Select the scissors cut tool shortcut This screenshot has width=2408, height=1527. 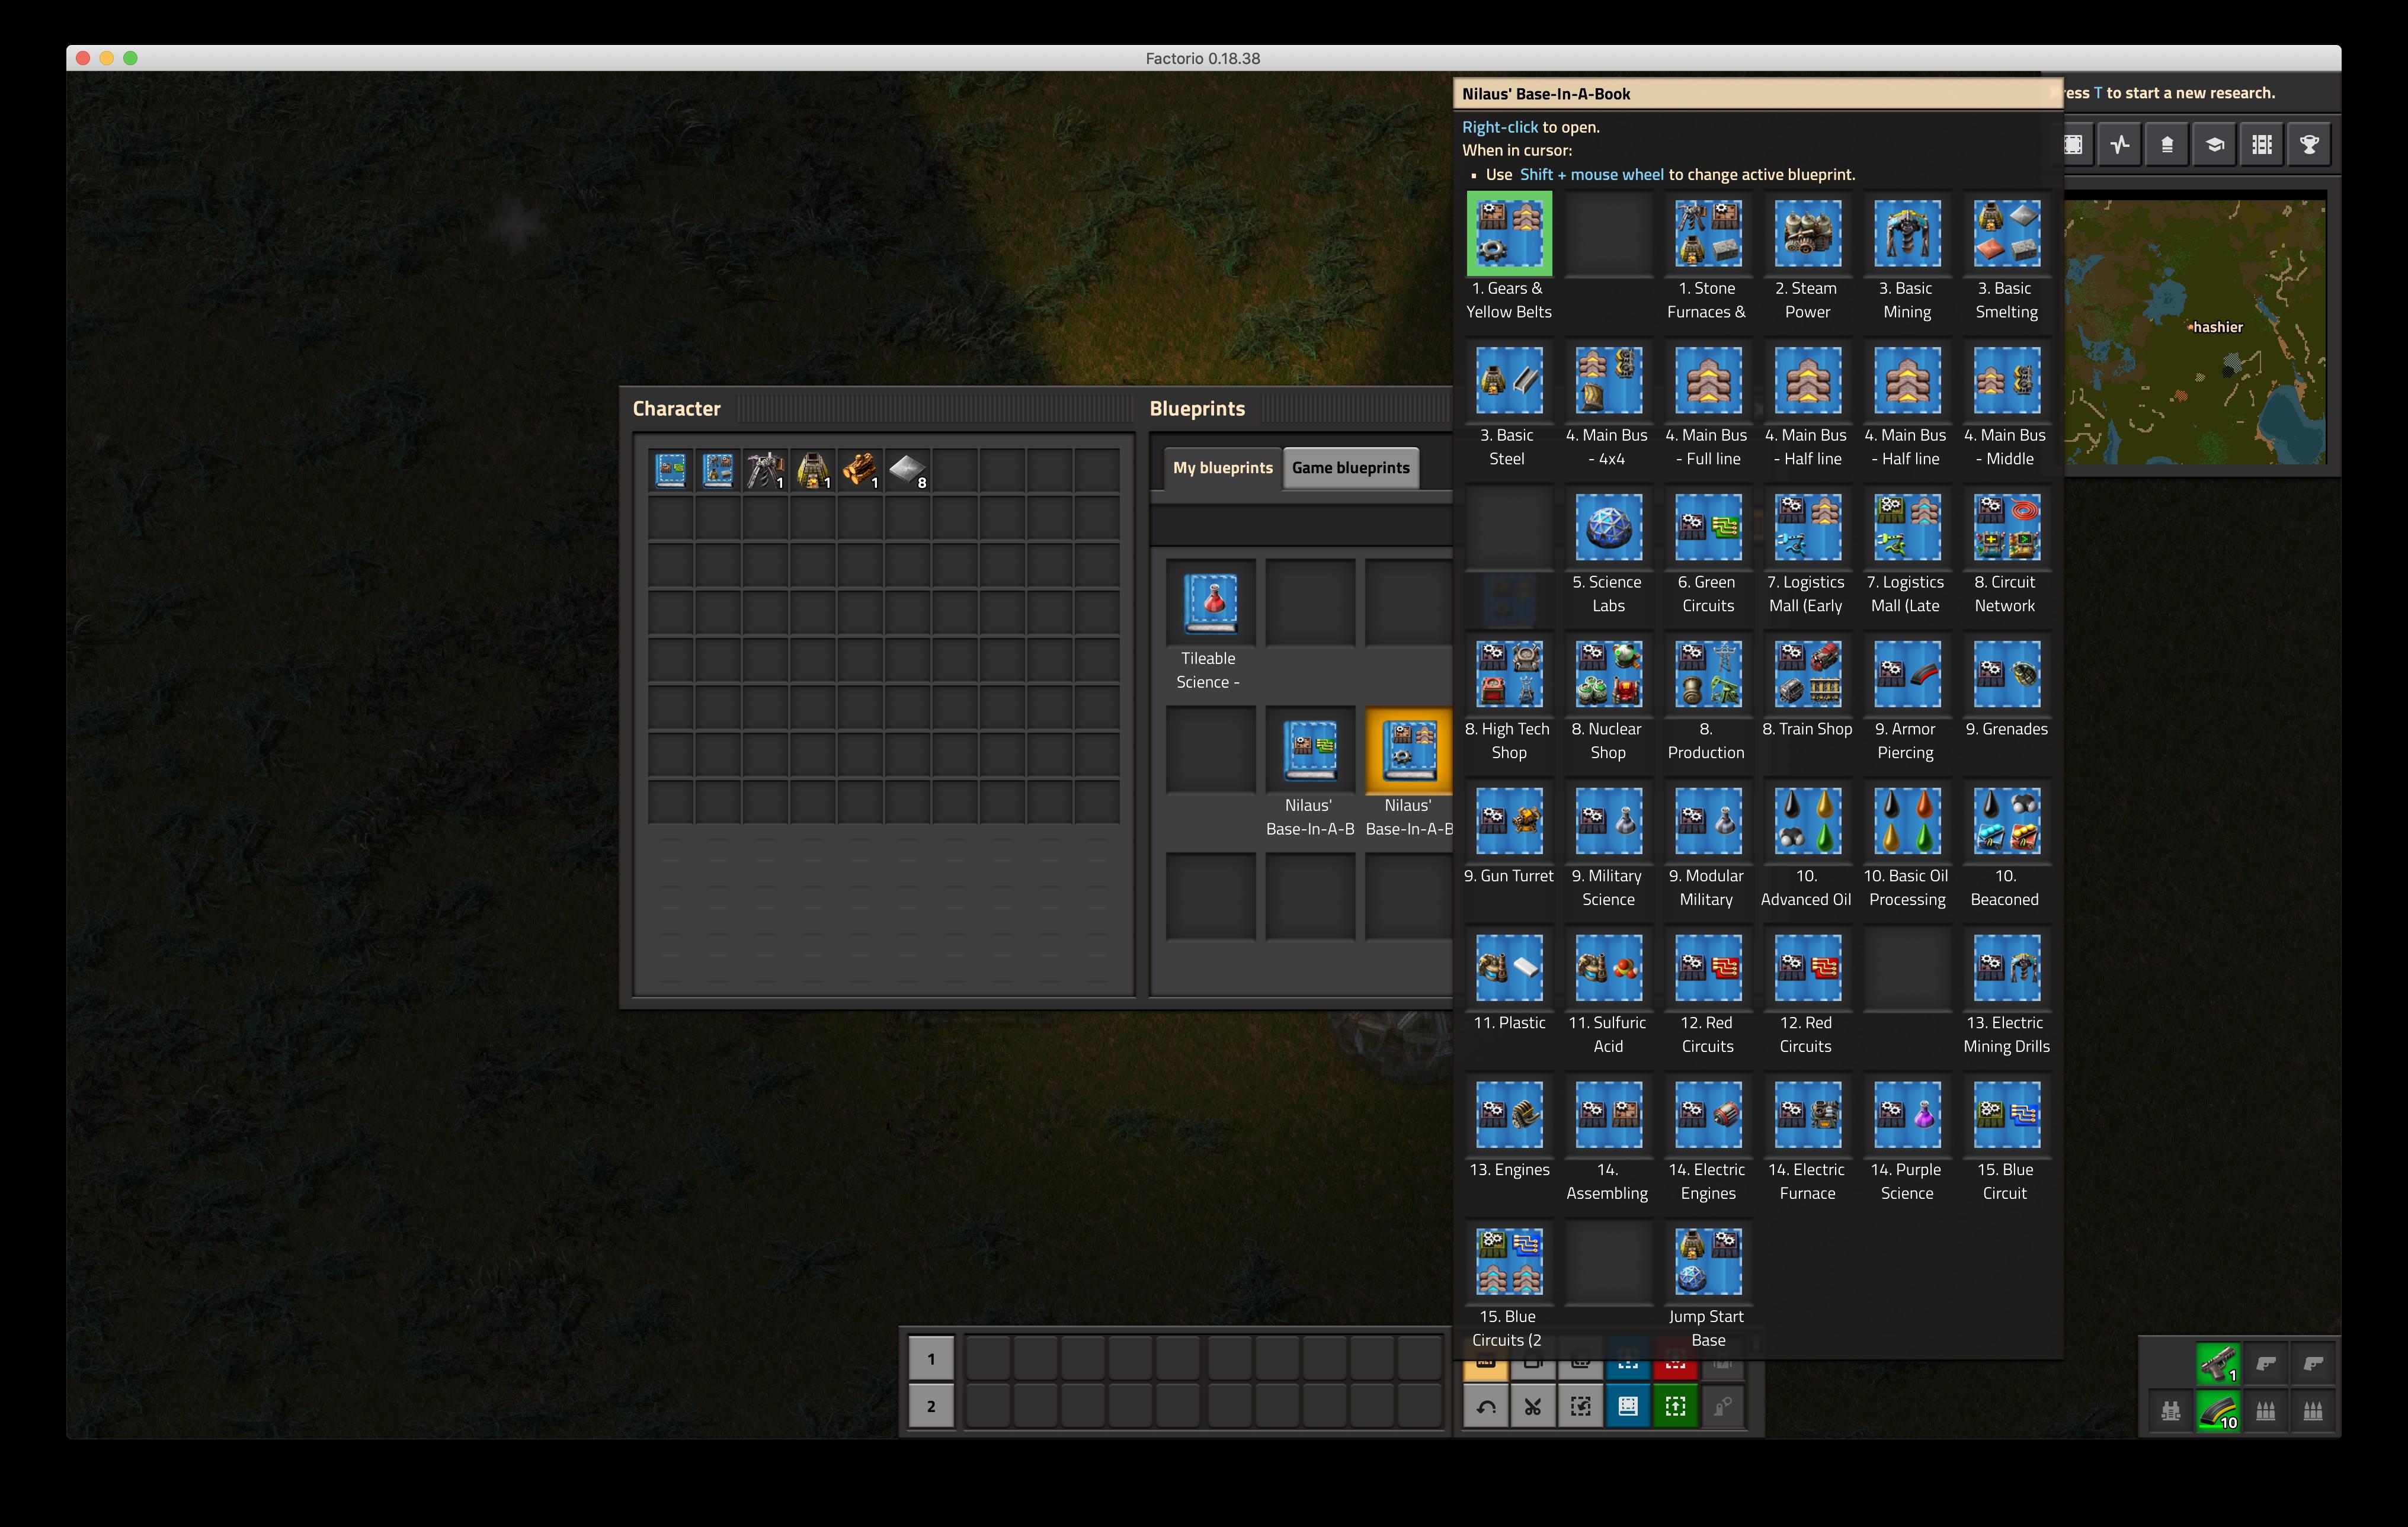tap(1533, 1407)
